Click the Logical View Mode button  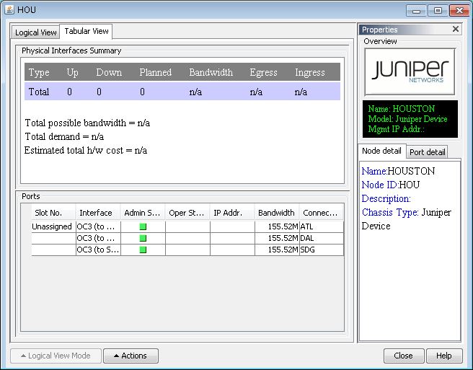point(56,356)
